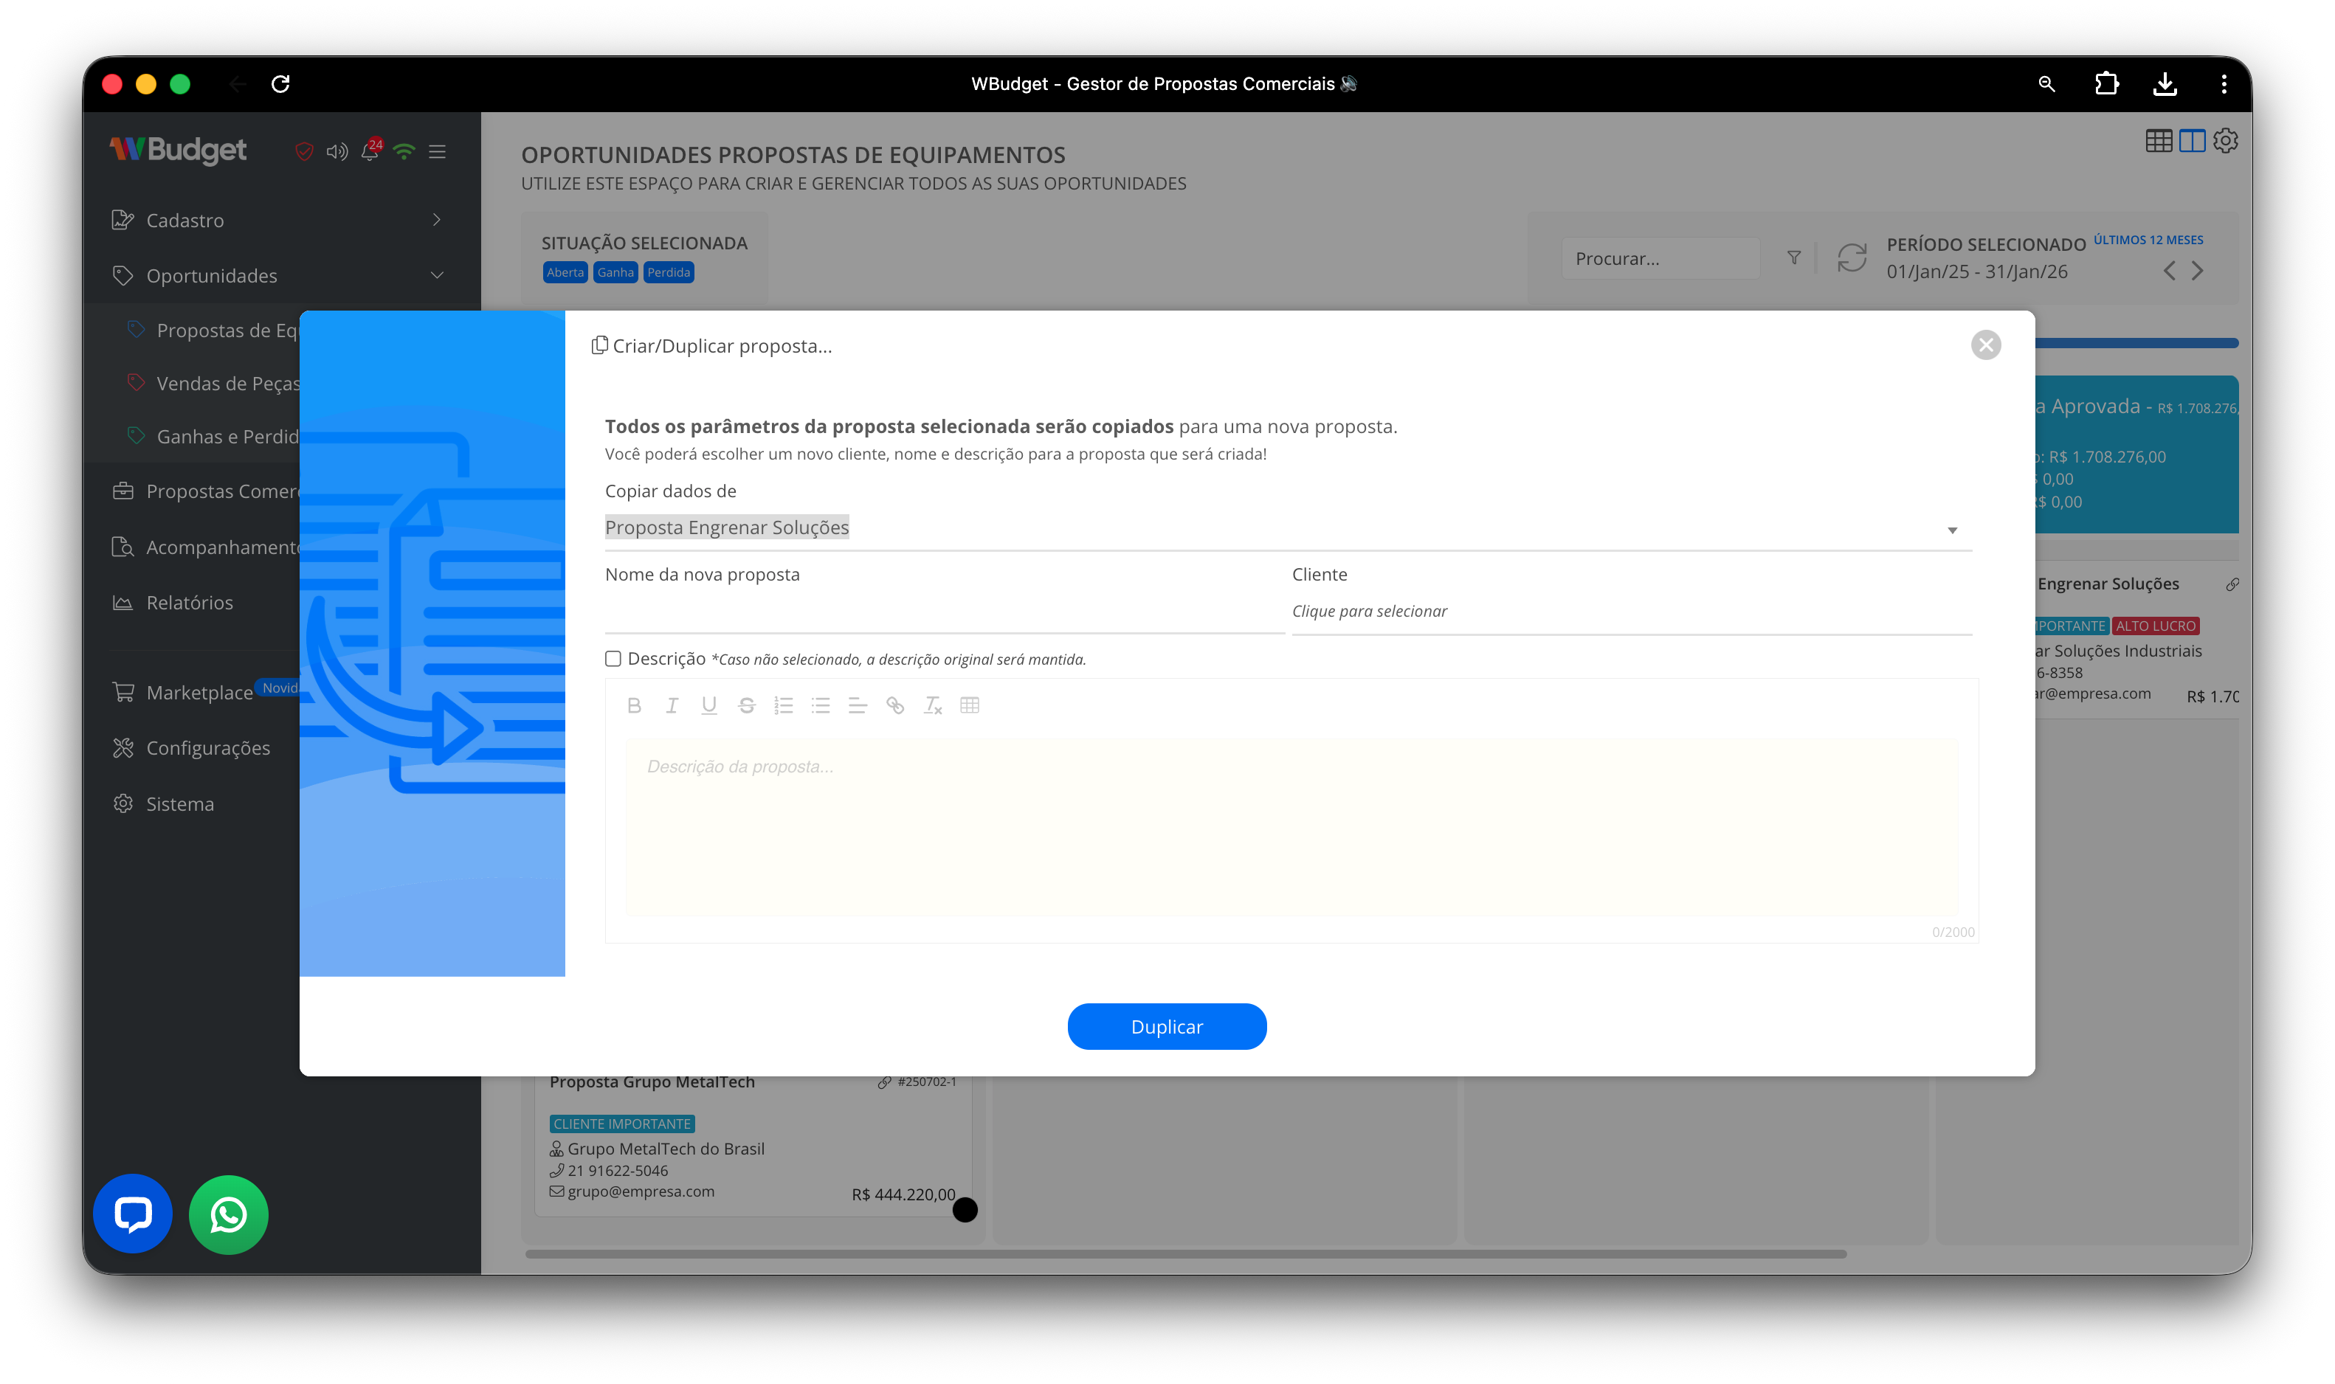
Task: Open the Sistema menu item
Action: (x=180, y=804)
